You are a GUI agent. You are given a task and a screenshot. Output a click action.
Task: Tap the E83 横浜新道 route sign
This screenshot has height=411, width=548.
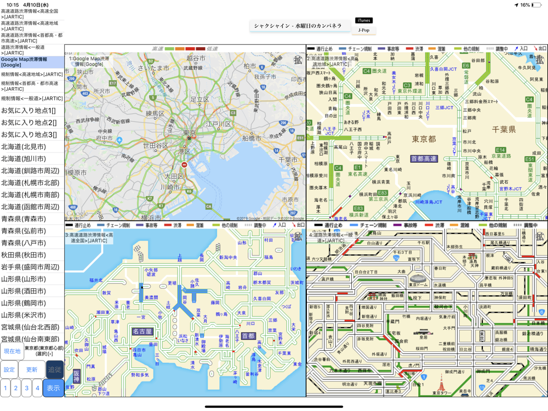[x=358, y=209]
